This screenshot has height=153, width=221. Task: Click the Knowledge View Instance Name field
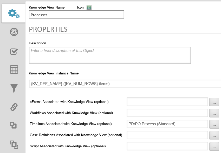pyautogui.click(x=125, y=84)
